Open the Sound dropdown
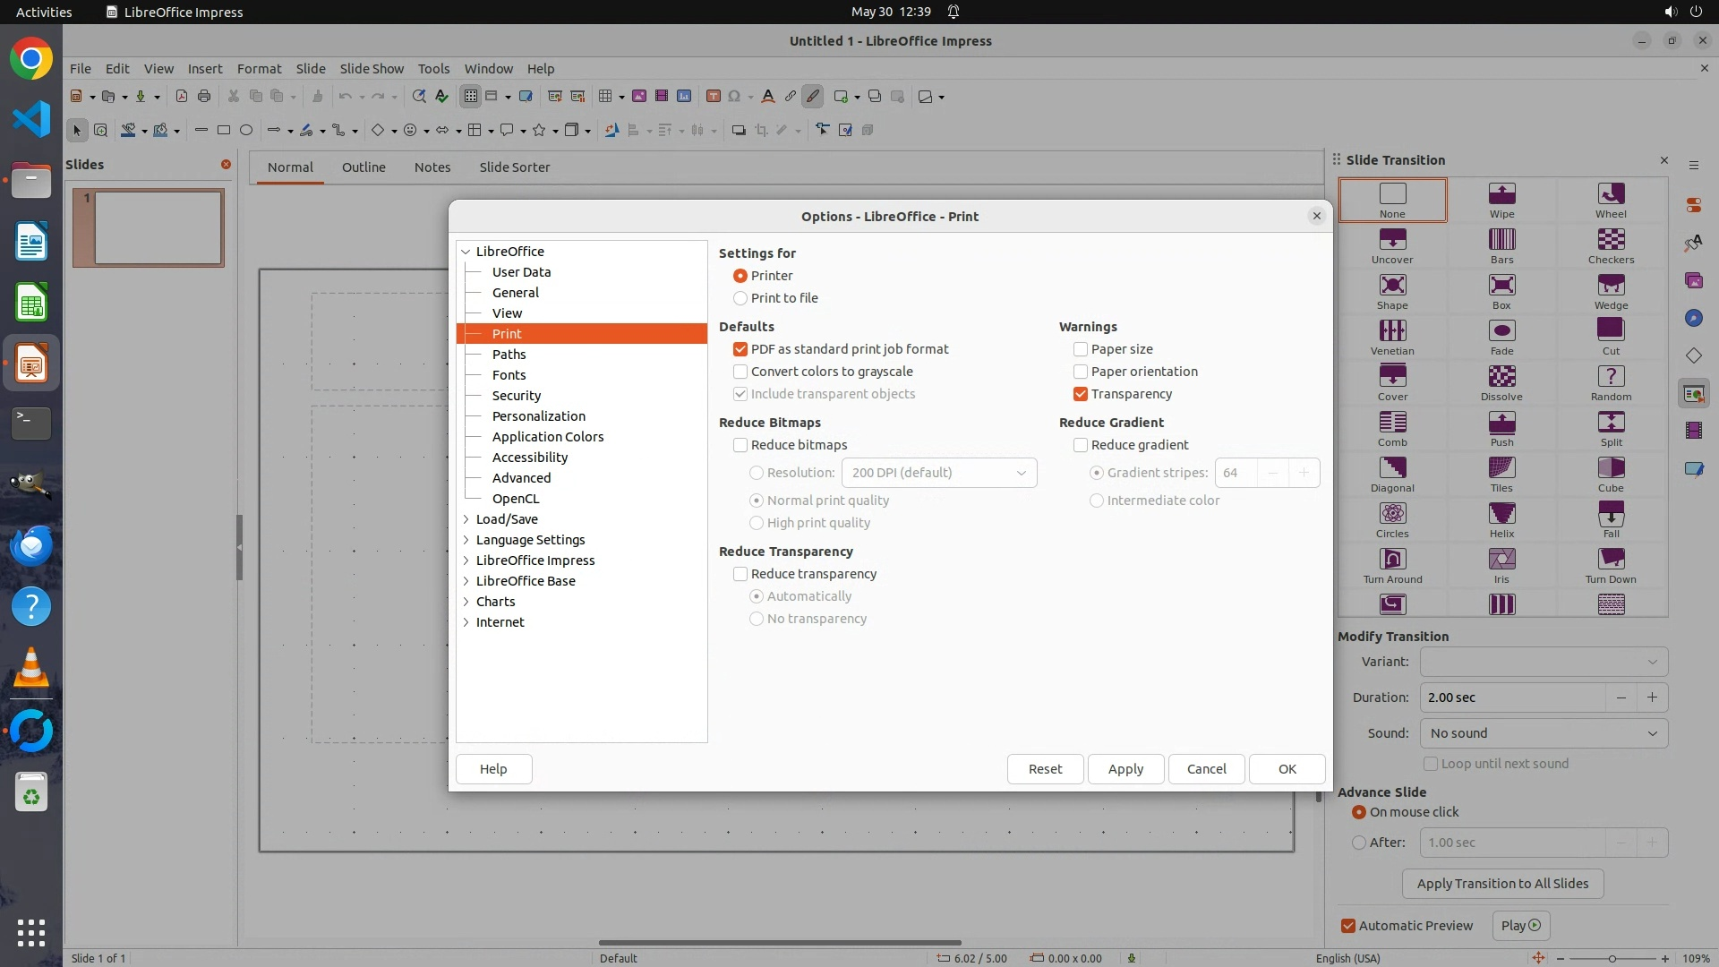1719x967 pixels. 1544,733
